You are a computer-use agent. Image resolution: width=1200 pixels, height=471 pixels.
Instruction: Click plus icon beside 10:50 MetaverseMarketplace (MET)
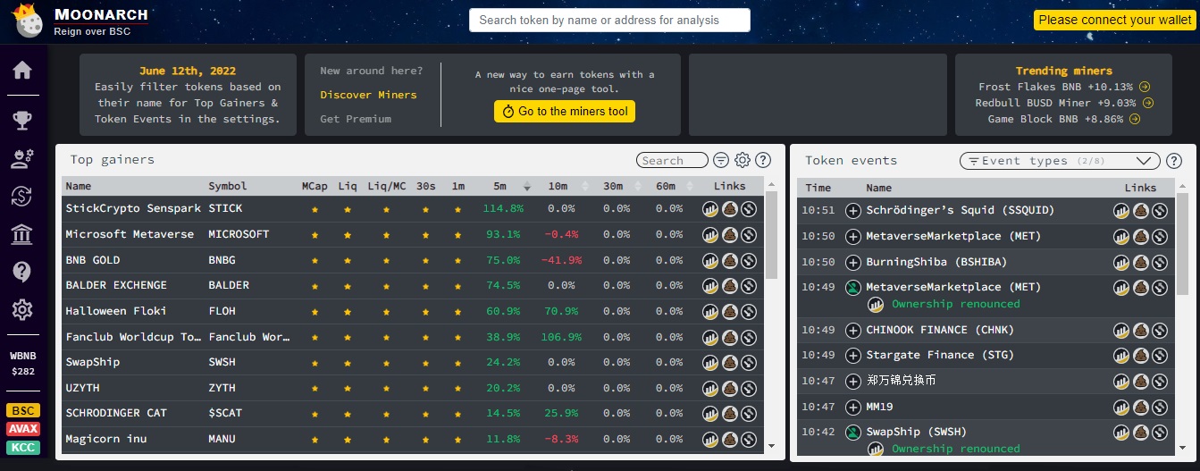click(853, 237)
